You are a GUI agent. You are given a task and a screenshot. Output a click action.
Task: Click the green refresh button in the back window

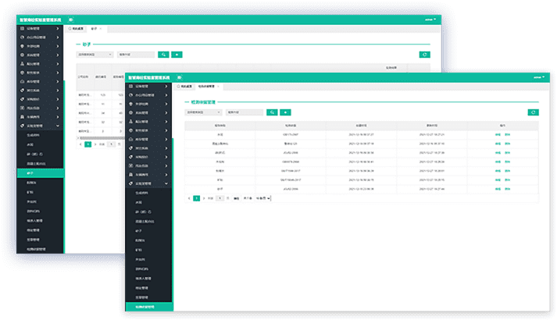click(x=424, y=55)
